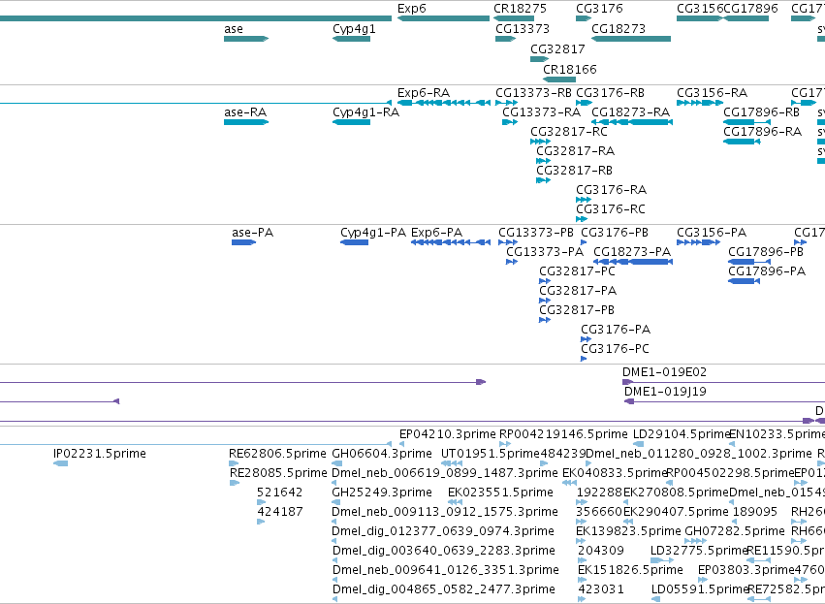Image resolution: width=825 pixels, height=604 pixels.
Task: Open the CG17896-PB protein label
Action: point(766,252)
